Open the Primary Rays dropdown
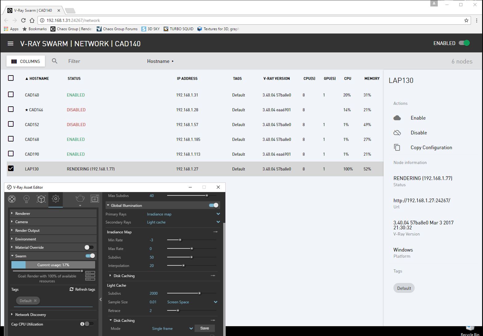483x336 pixels. (183, 214)
